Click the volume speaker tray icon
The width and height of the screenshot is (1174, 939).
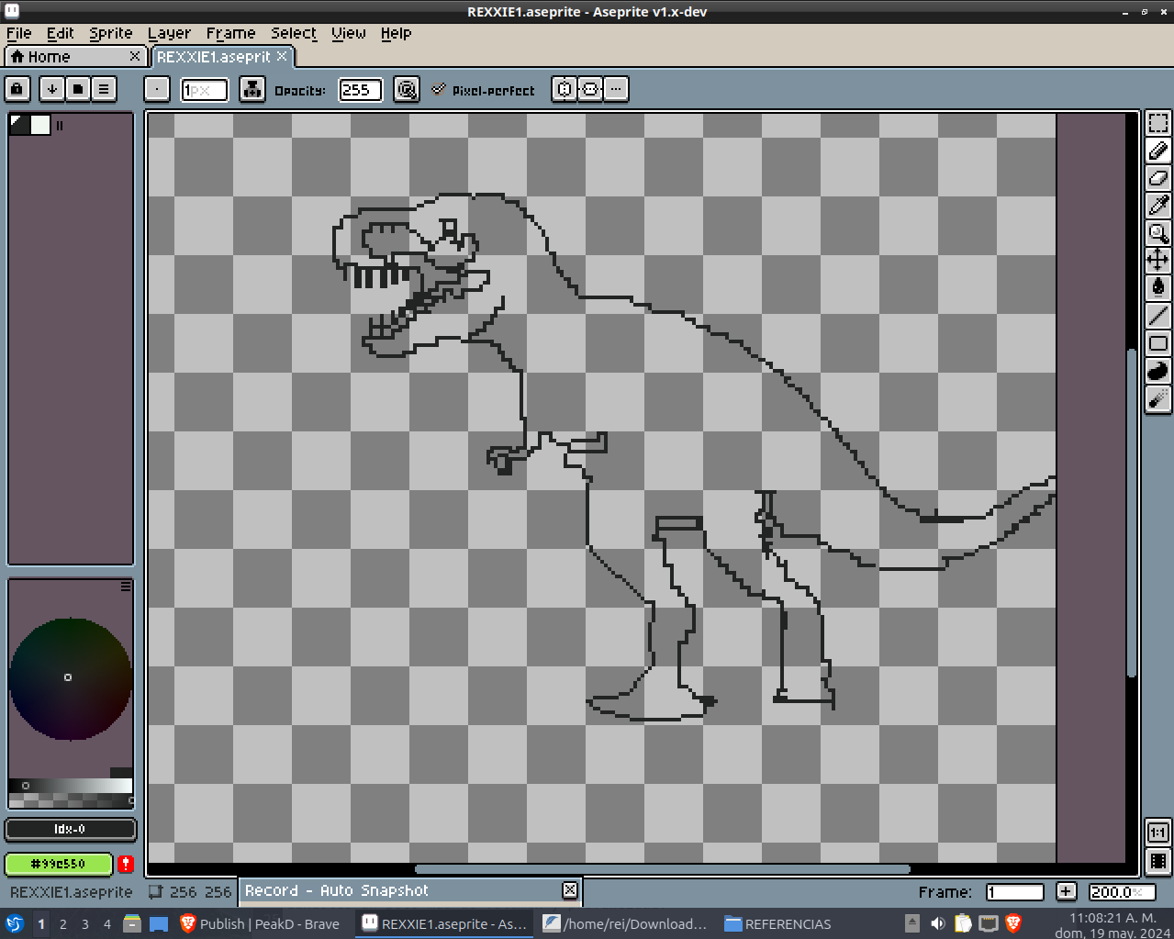pos(937,923)
